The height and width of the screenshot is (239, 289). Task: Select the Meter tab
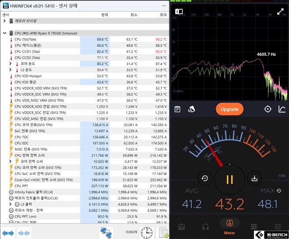pyautogui.click(x=229, y=227)
